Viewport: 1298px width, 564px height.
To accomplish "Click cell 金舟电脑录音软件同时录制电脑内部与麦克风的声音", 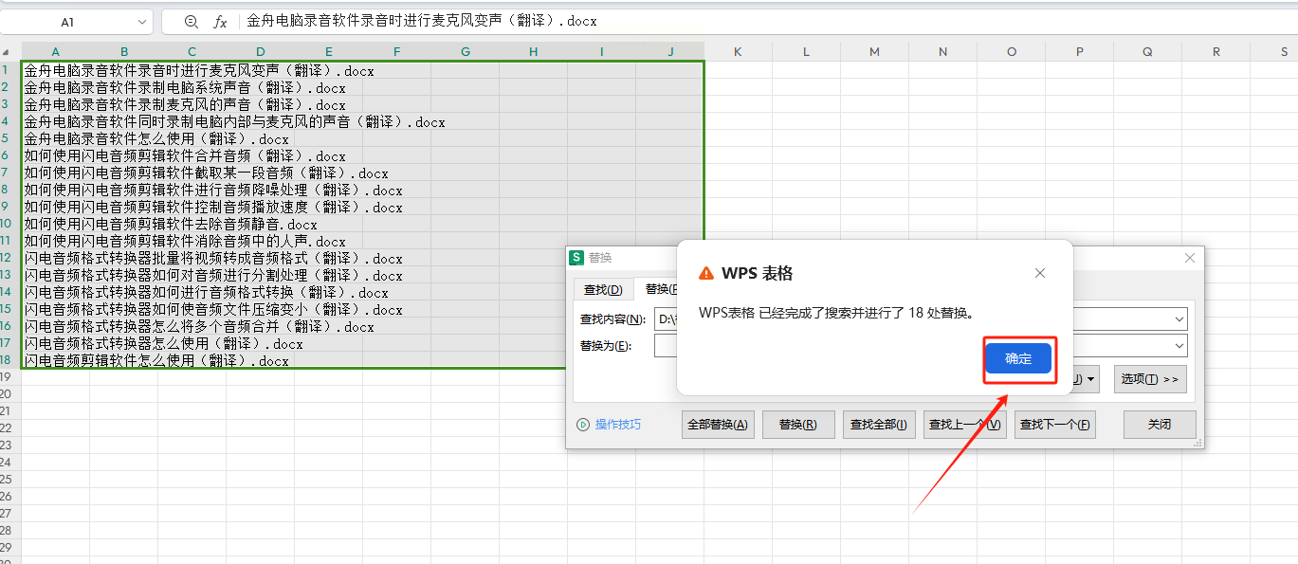I will coord(234,121).
